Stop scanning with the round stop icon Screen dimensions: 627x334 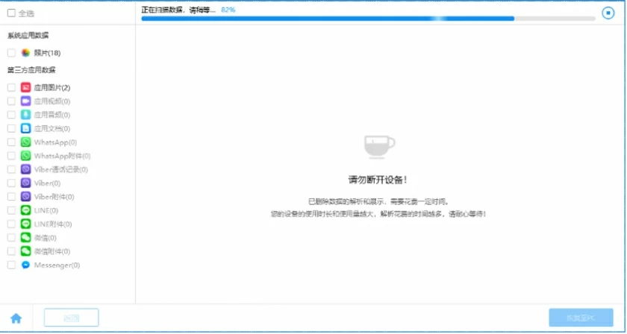coord(608,13)
